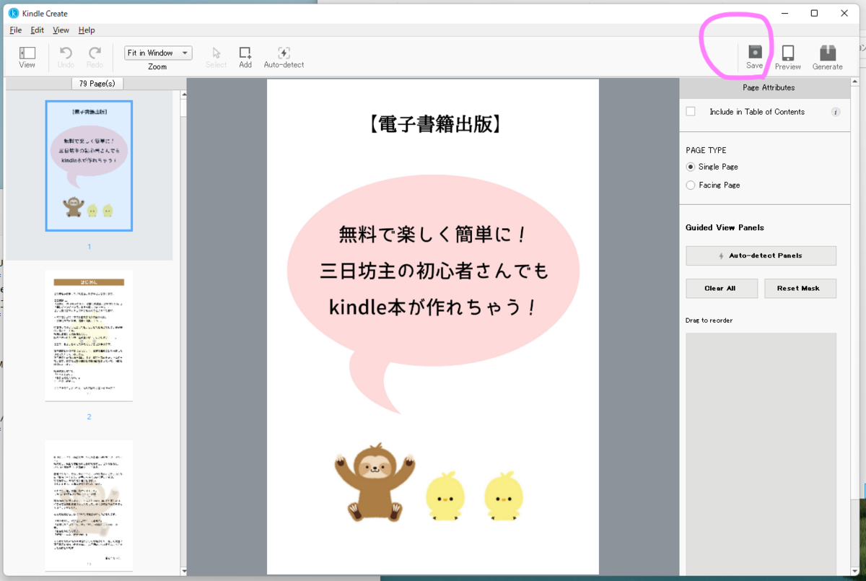Open the View menu
Viewport: 866px width, 581px height.
pyautogui.click(x=61, y=30)
